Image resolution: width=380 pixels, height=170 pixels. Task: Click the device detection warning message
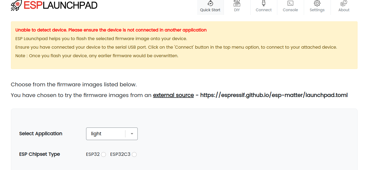[111, 30]
